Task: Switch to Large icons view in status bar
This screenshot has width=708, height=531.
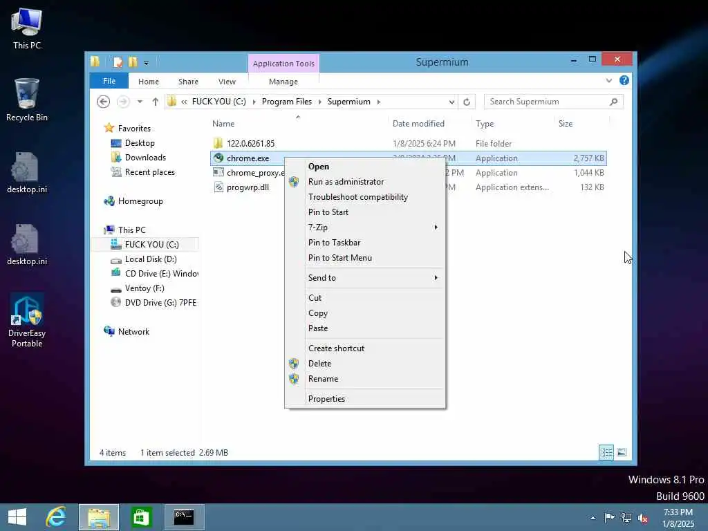Action: click(x=622, y=452)
